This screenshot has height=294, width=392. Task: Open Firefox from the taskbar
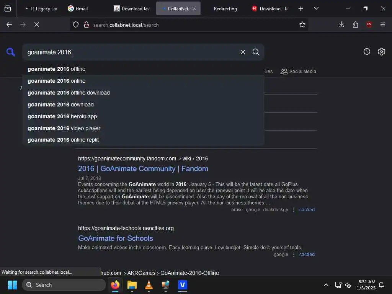(x=115, y=285)
